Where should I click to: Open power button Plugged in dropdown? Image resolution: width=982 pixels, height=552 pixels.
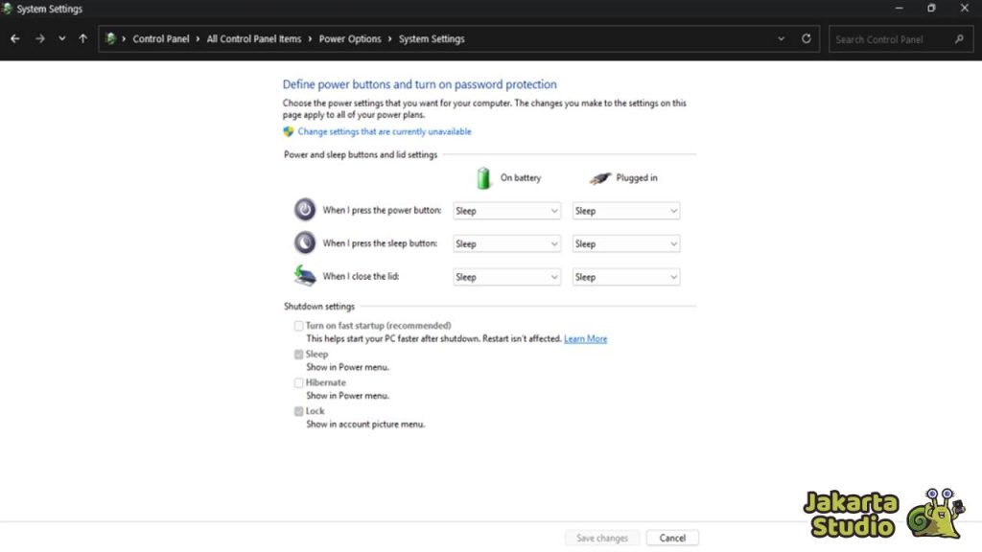click(625, 211)
